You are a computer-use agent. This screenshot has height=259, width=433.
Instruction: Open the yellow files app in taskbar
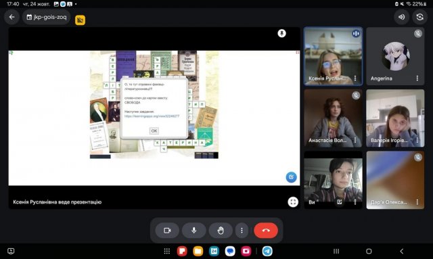[198, 251]
